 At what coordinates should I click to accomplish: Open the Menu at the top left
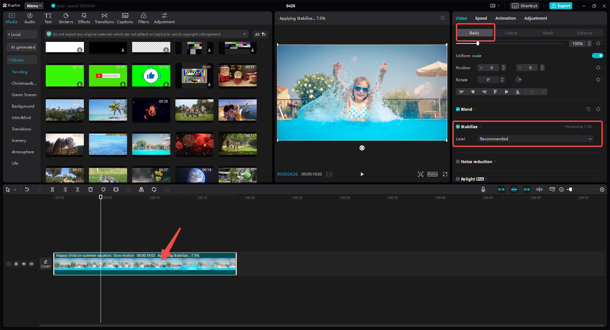click(33, 5)
